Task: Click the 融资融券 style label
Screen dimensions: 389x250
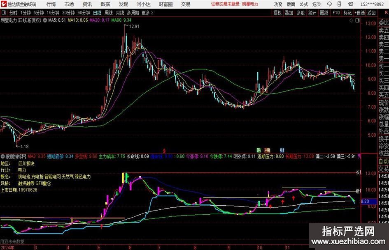Action: pos(26,183)
